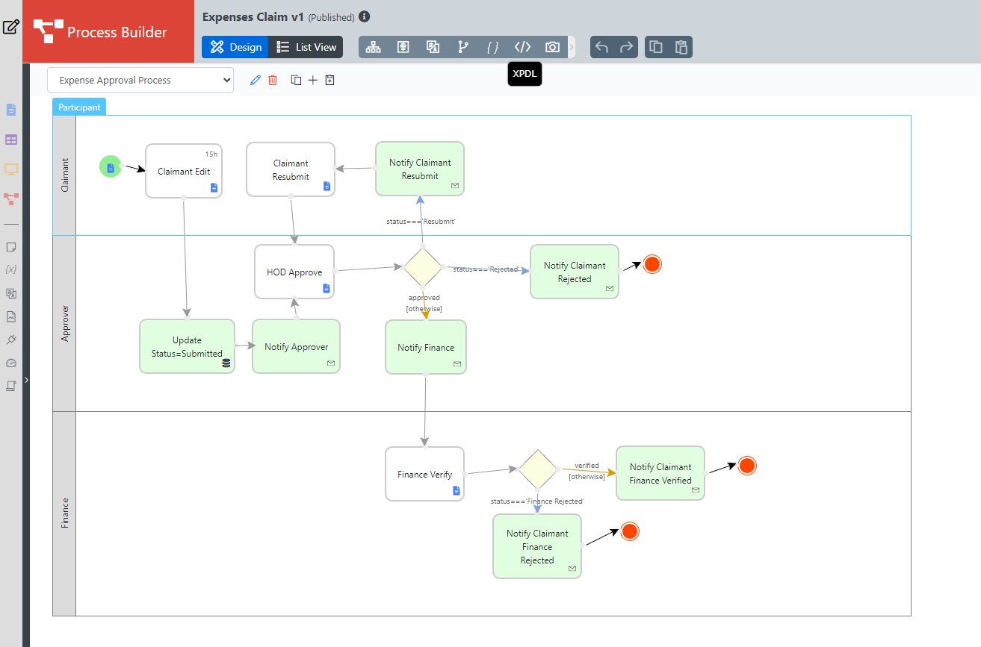Open the Datalist Builder icon in sidebar
The width and height of the screenshot is (981, 647).
pos(11,140)
